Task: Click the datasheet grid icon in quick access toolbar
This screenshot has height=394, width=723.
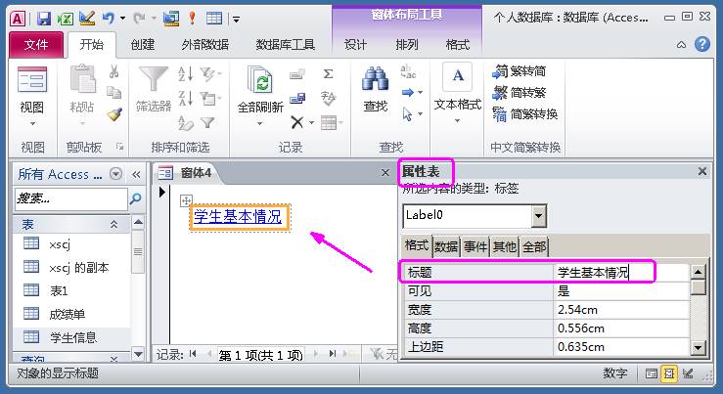Action: point(214,19)
